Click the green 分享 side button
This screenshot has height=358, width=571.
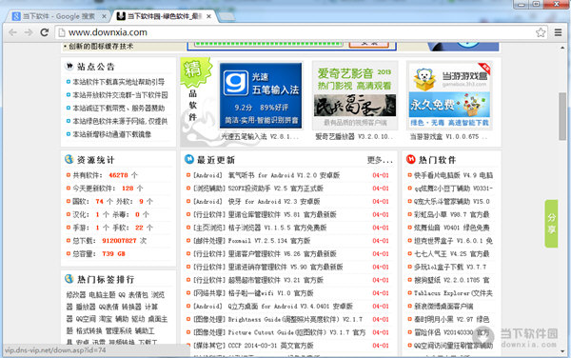click(x=551, y=224)
